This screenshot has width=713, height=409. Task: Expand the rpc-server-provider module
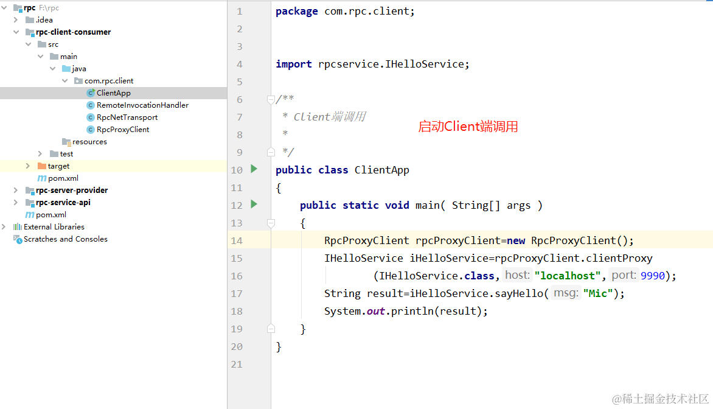[16, 190]
